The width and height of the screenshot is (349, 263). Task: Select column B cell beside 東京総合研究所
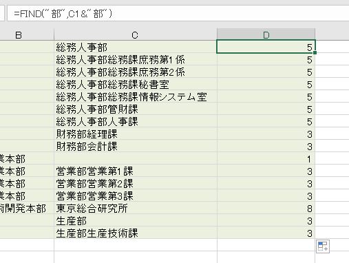click(x=27, y=208)
